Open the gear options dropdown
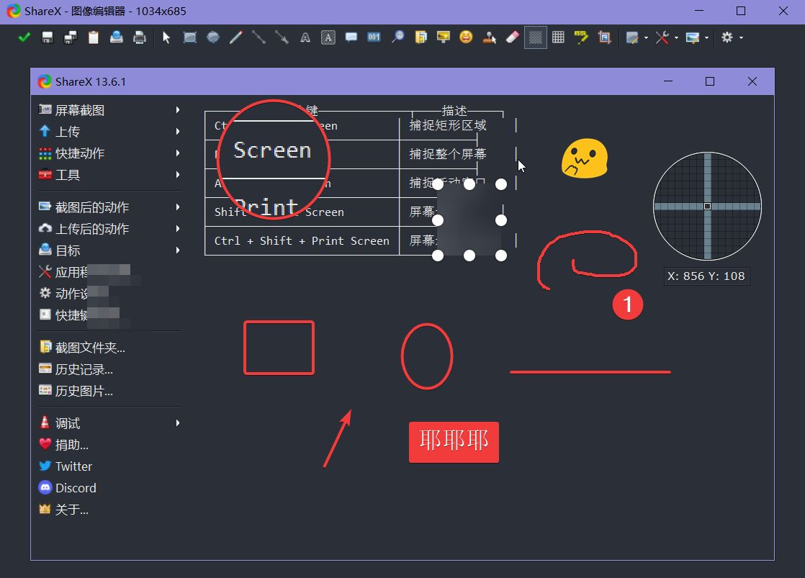This screenshot has height=578, width=805. (x=732, y=37)
